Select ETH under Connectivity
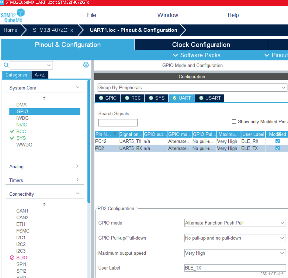 (21, 224)
